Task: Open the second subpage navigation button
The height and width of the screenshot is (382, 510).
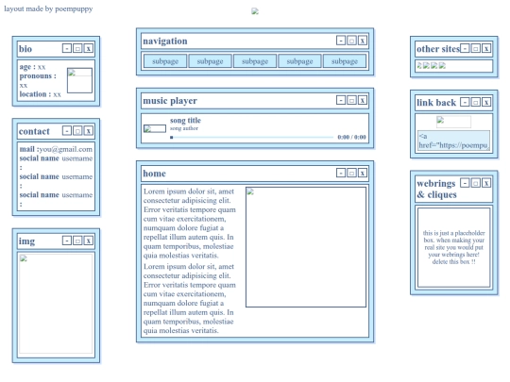Action: tap(210, 61)
